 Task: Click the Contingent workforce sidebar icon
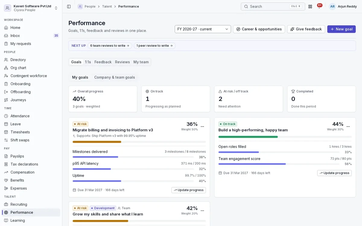6,76
